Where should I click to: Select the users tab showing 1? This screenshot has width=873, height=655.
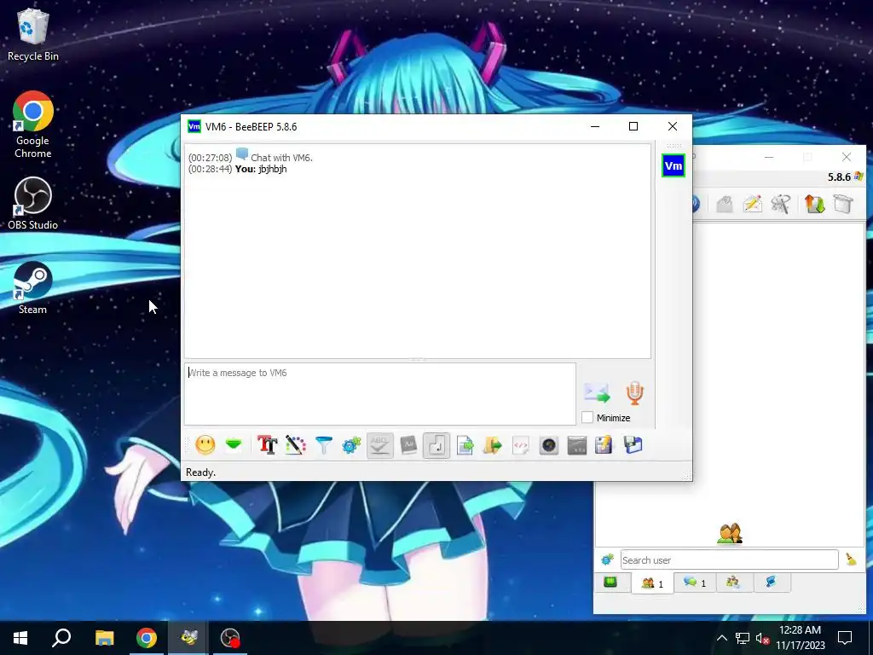point(652,583)
